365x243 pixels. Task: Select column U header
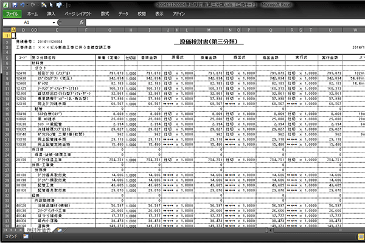tap(330, 30)
